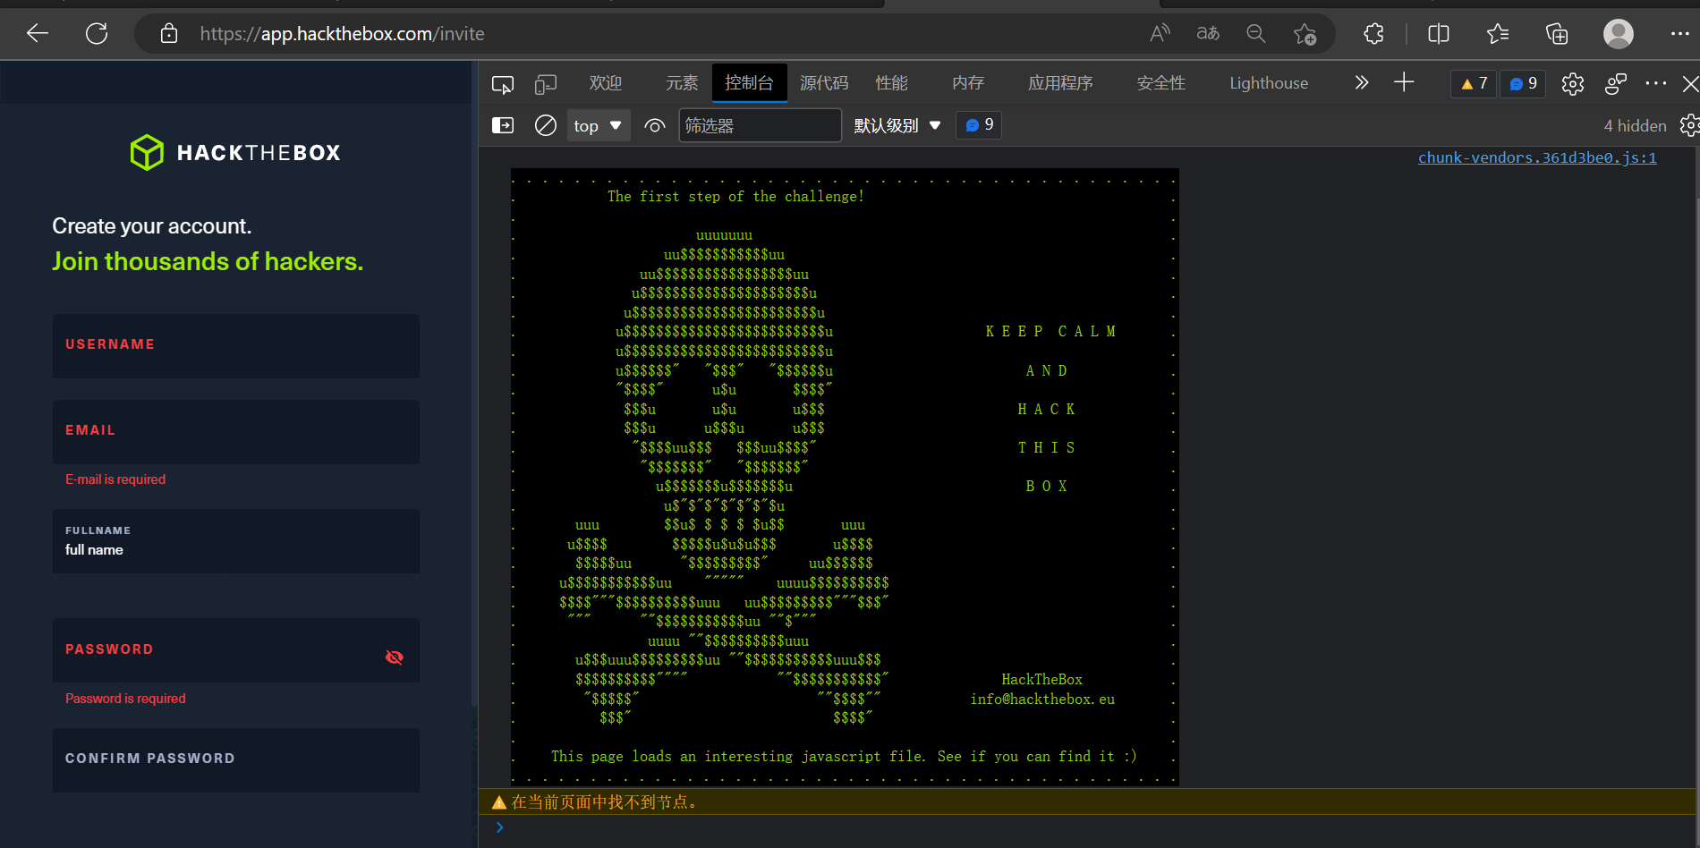Screen dimensions: 1700x848
Task: Open the chunk-vendors.361d3be0.js link
Action: point(1536,157)
